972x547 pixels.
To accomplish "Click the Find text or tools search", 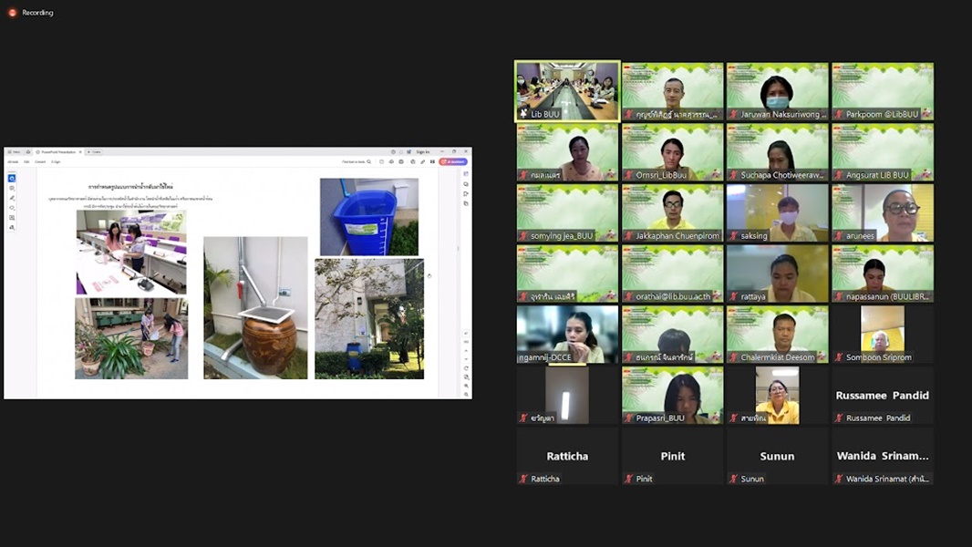I will tap(355, 161).
